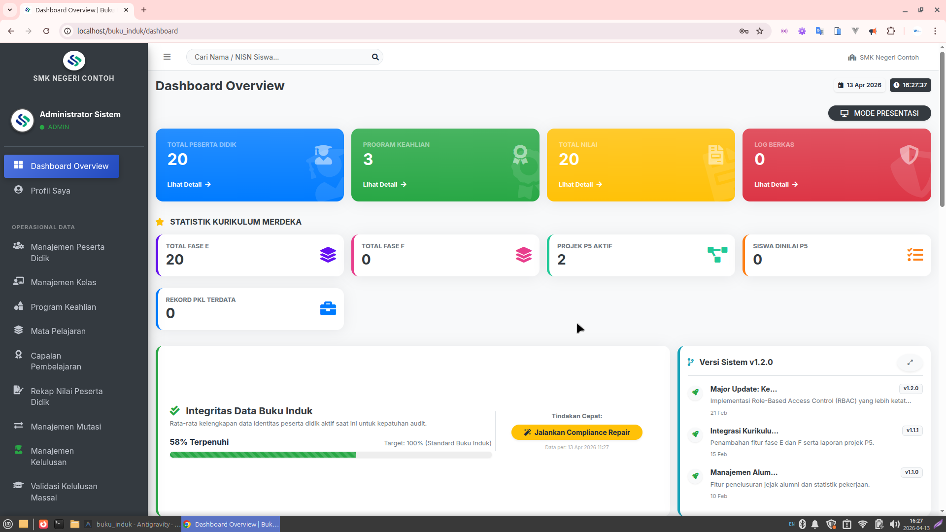Click the Integritas Data progress bar
This screenshot has width=946, height=532.
(x=330, y=455)
